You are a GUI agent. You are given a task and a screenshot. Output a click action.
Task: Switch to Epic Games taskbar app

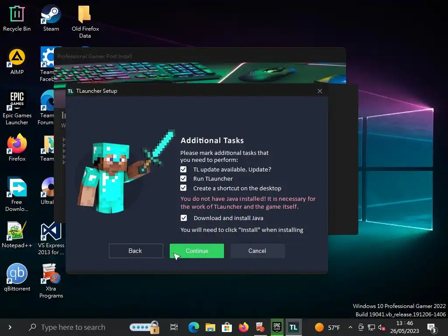coord(277,327)
